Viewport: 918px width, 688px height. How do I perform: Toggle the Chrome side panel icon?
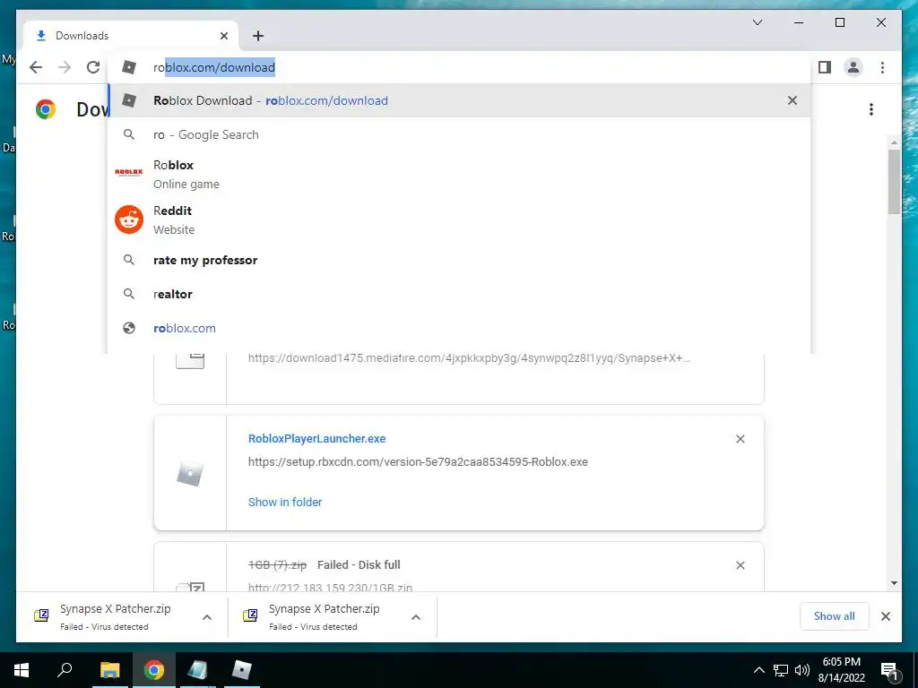coord(825,67)
